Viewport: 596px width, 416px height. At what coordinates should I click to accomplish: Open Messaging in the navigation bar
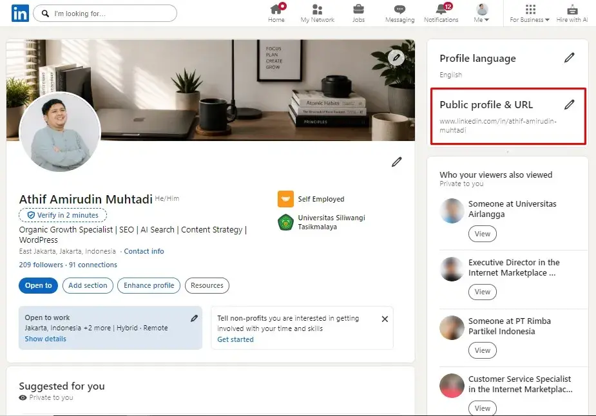pyautogui.click(x=400, y=14)
